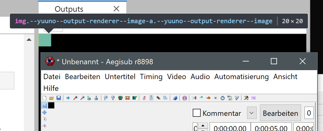Click the Snap to scene filmstrip icon
Screen dimensions: 323x131
128,98
